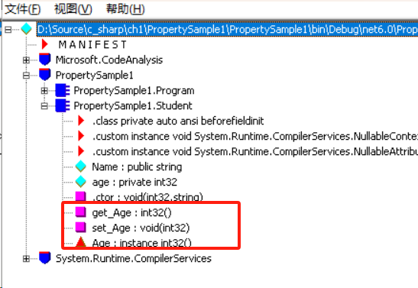Click the red MANIFEST arrow icon
This screenshot has height=288, width=418.
tap(45, 44)
